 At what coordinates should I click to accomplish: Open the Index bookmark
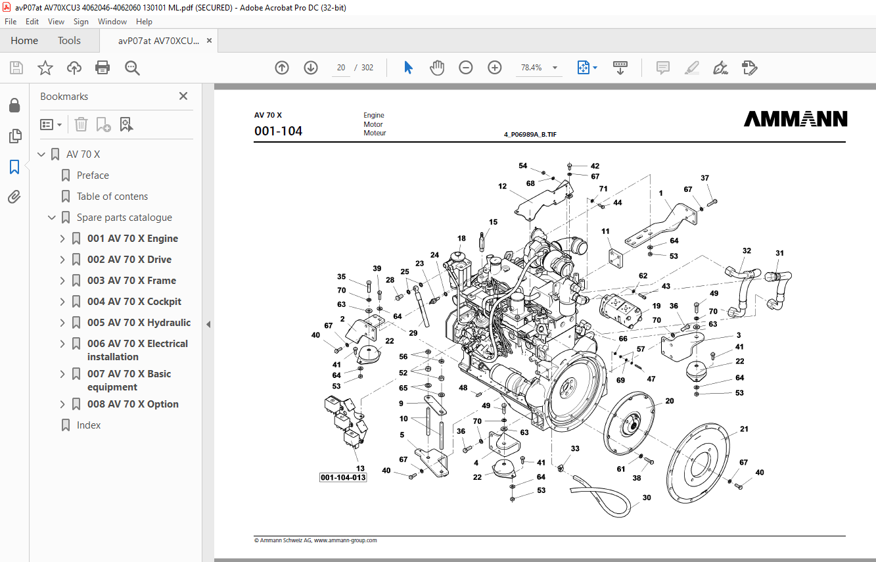pyautogui.click(x=89, y=425)
